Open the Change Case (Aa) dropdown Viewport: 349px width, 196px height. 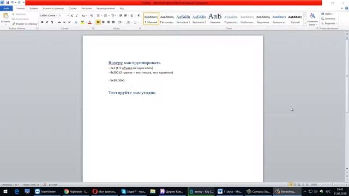(x=83, y=16)
